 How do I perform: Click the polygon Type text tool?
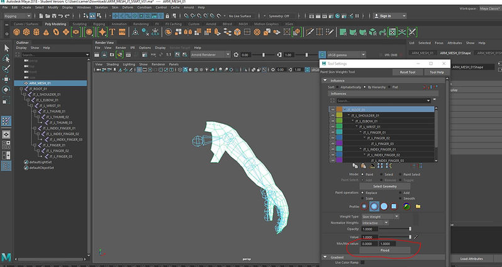(112, 32)
